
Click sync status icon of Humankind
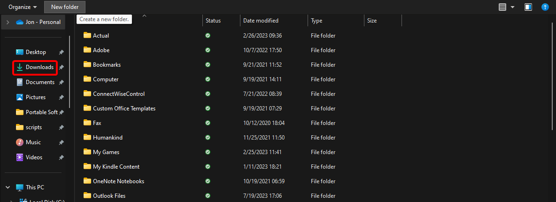coord(208,138)
